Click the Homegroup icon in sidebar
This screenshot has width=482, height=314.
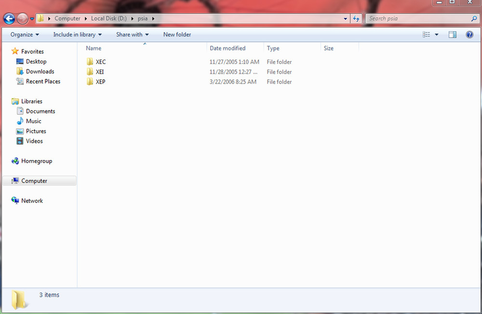[x=15, y=161]
